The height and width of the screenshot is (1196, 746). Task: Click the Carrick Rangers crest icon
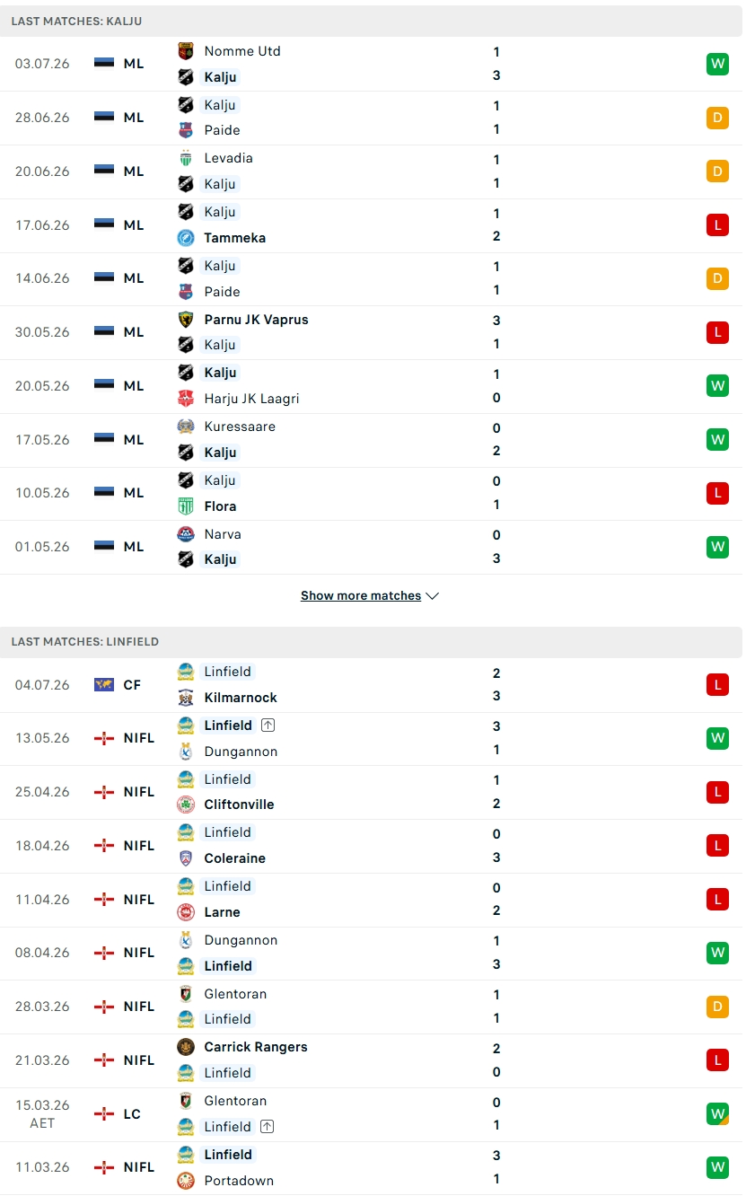pos(186,1047)
